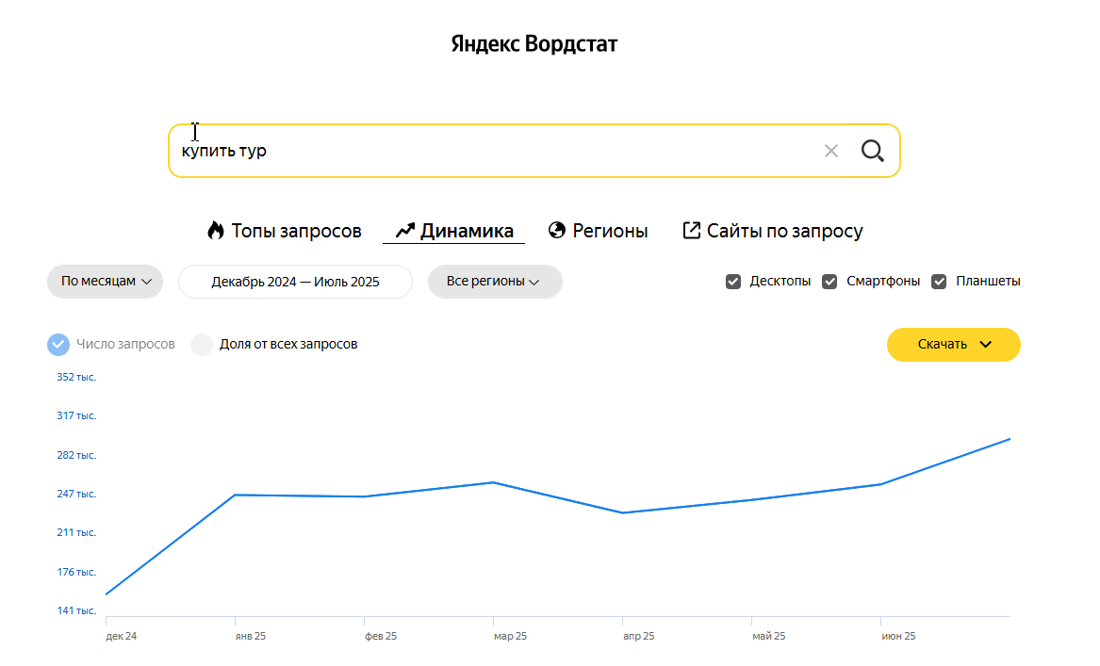Open the Скачать download menu
The width and height of the screenshot is (1100, 666).
point(953,344)
